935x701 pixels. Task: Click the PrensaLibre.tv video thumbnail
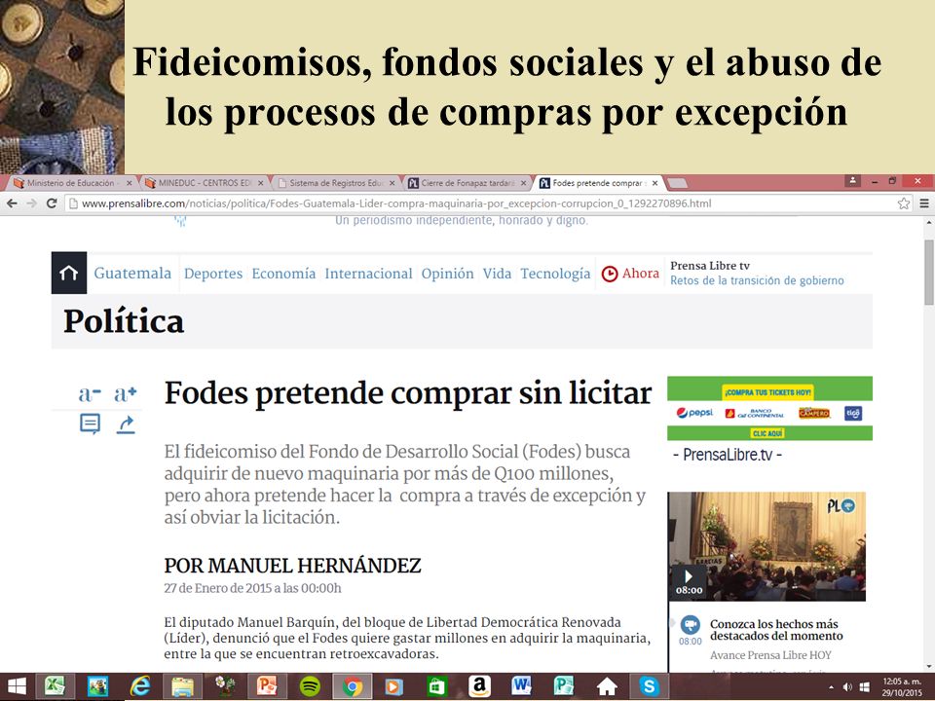coord(767,546)
